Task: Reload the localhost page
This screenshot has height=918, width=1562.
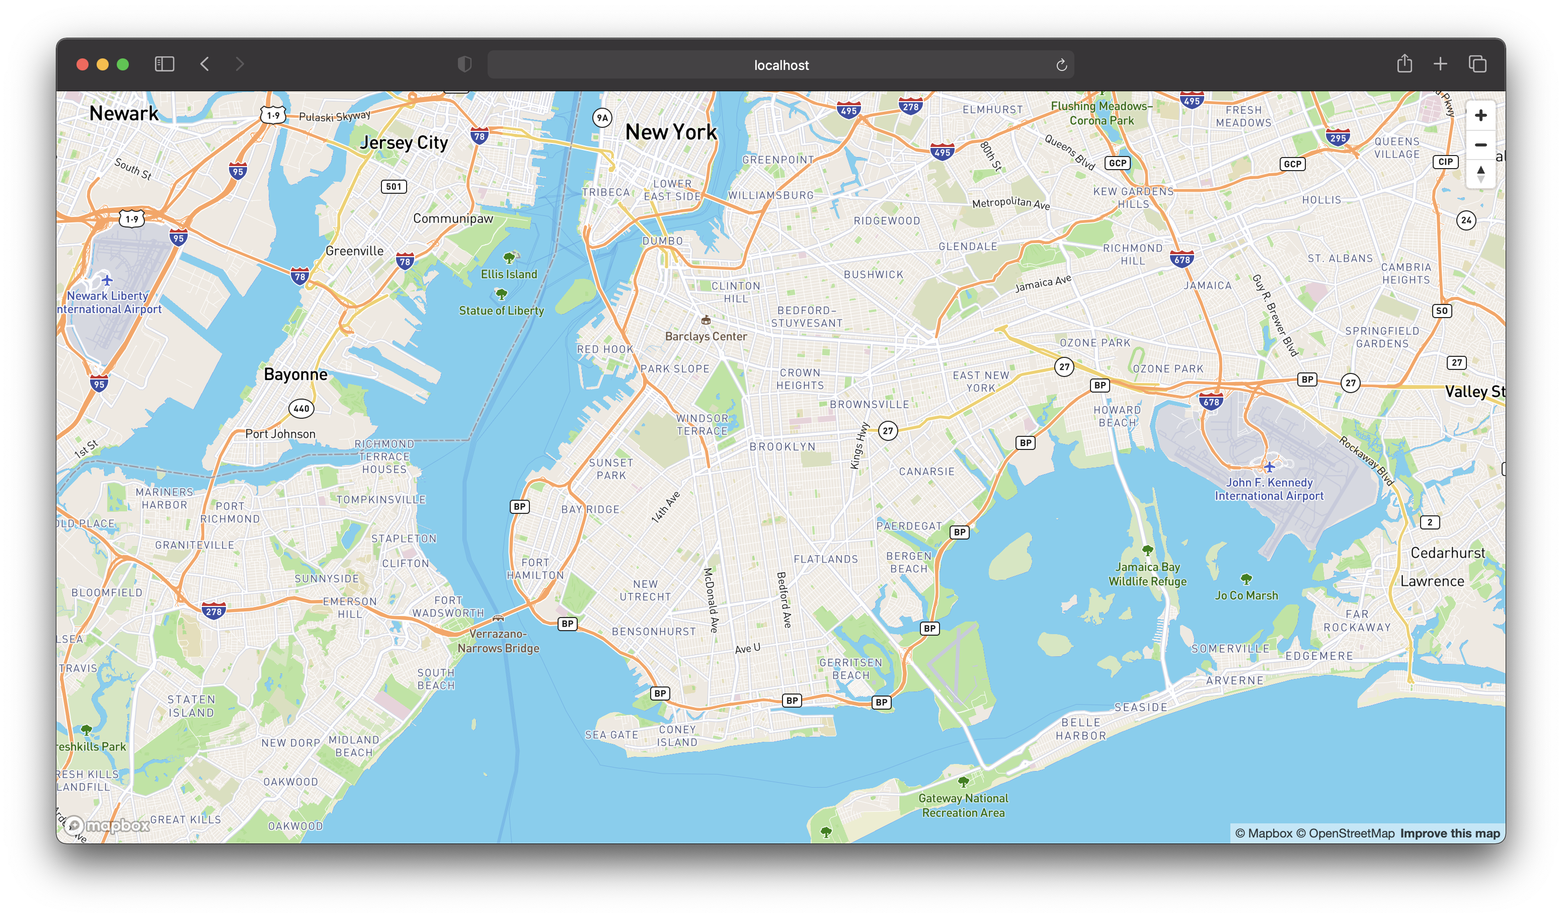Action: click(x=1061, y=65)
